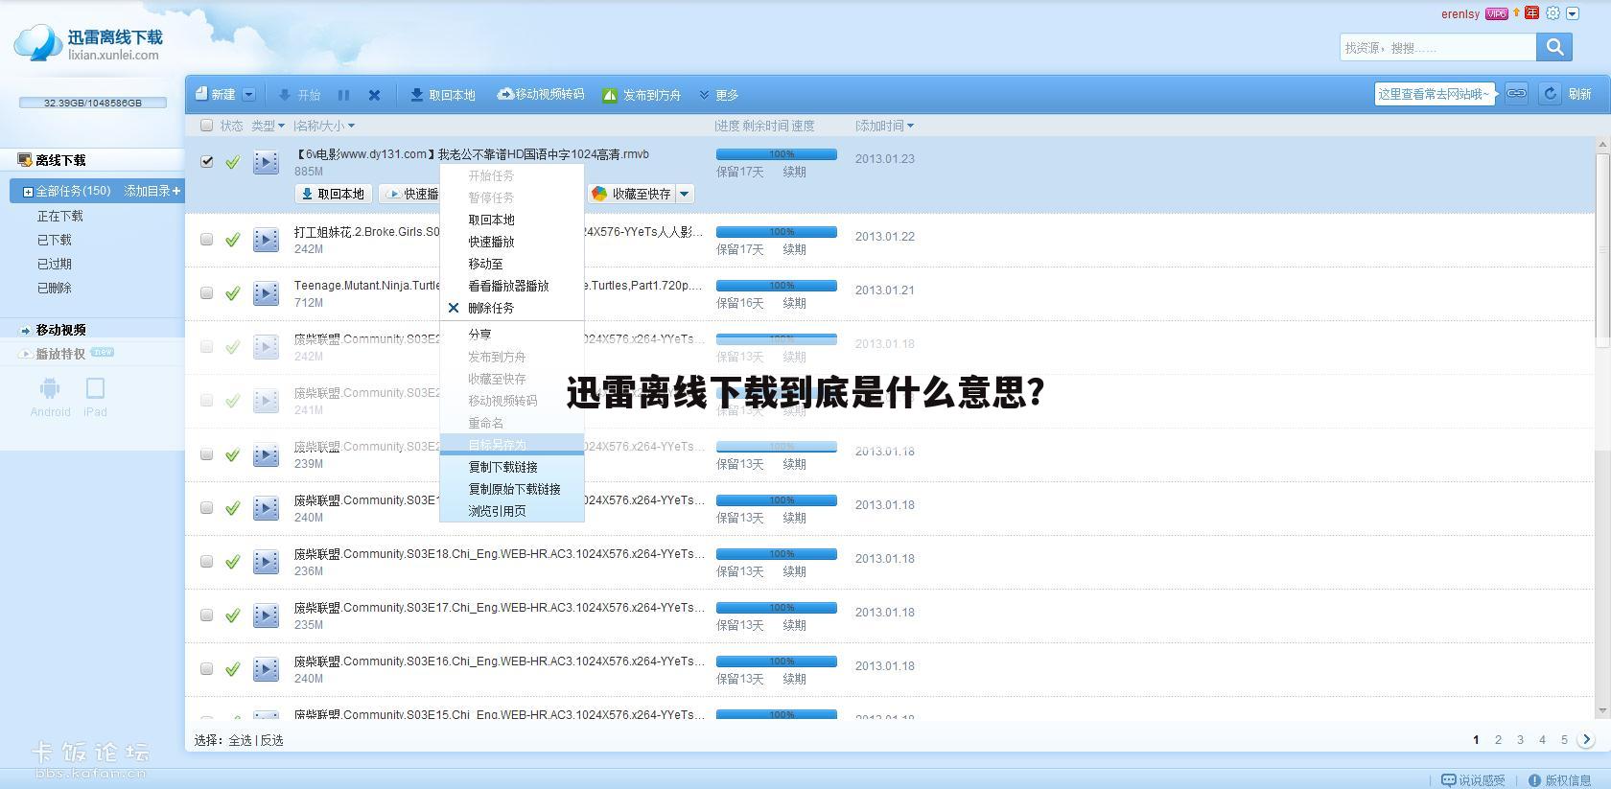
Task: Click 取回本地 in the top toolbar
Action: 443,95
